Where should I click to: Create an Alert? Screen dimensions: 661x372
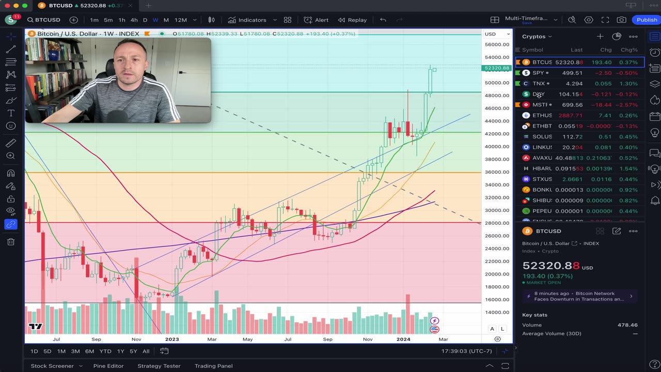(x=316, y=20)
